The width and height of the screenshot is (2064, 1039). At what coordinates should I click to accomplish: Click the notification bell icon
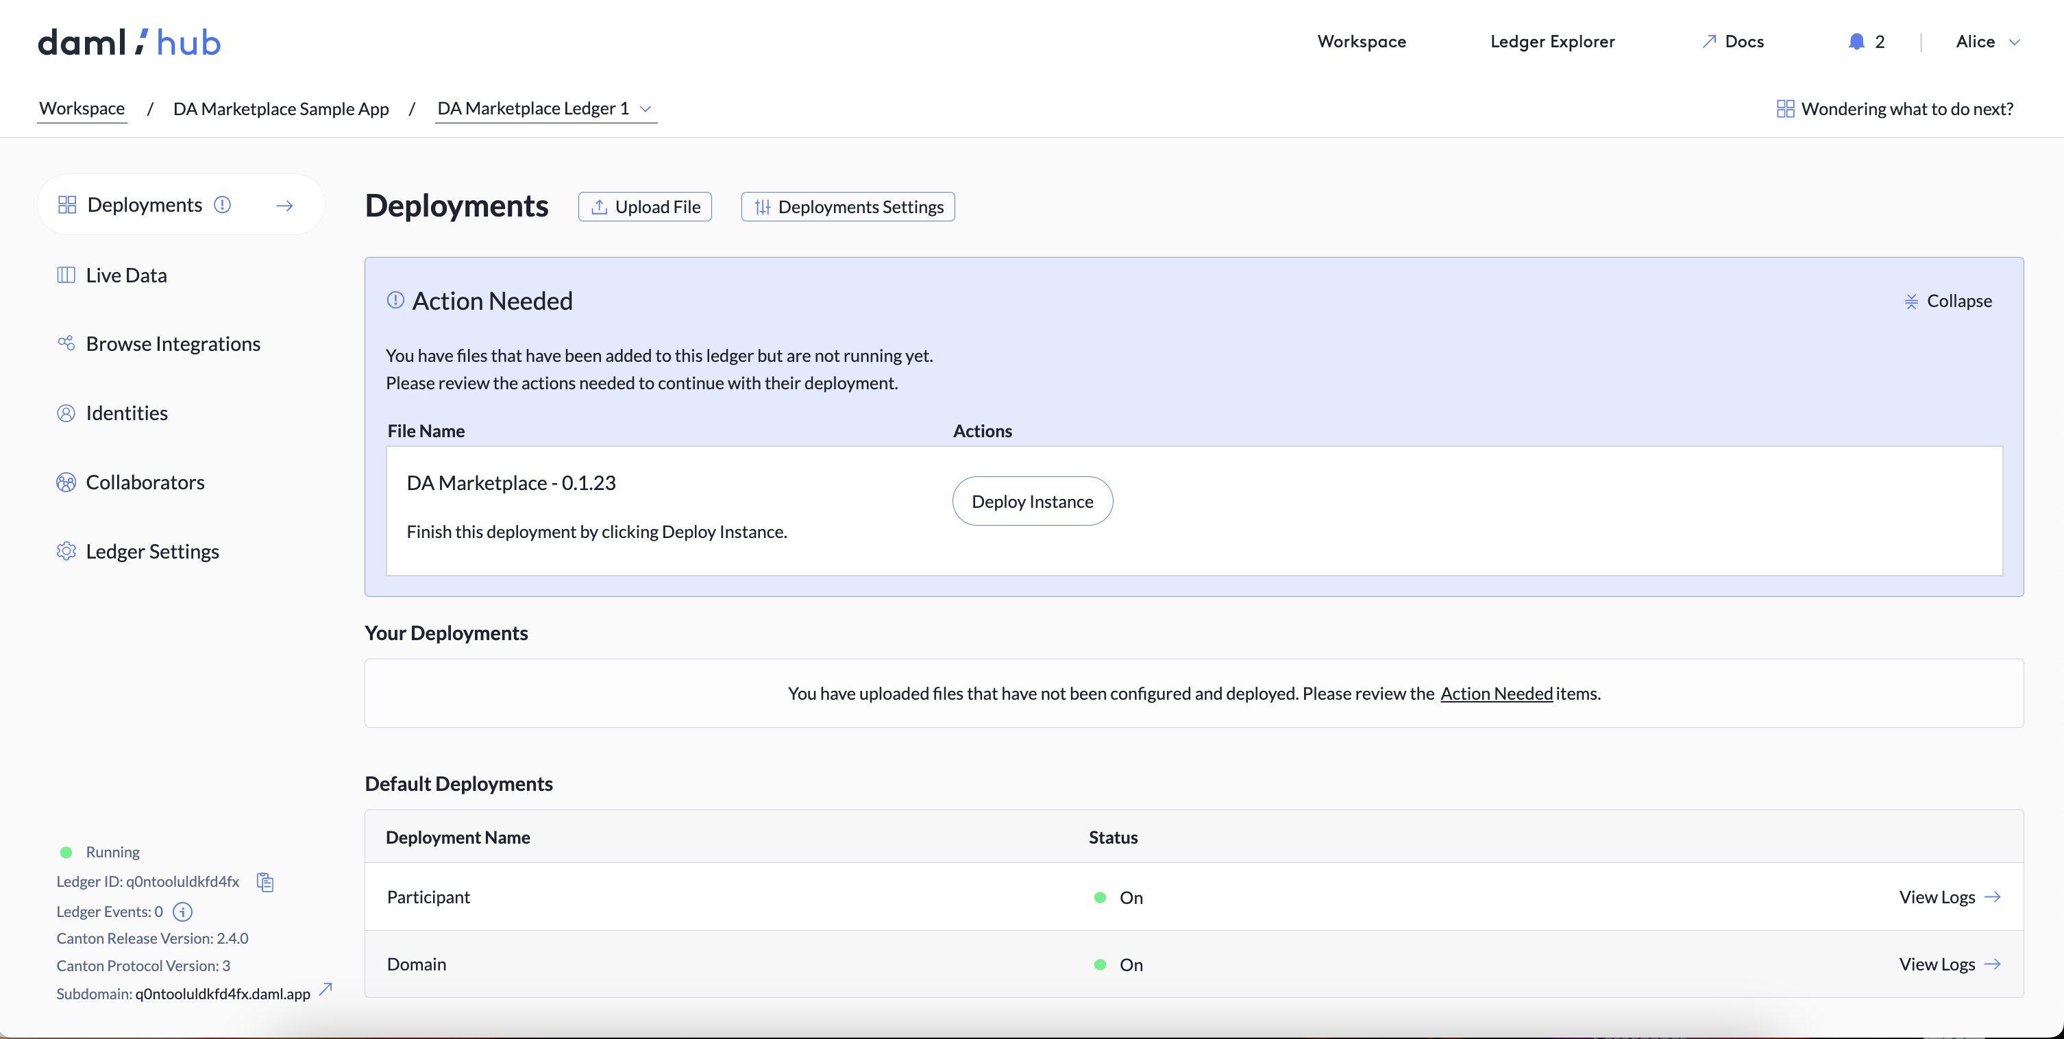(x=1855, y=41)
